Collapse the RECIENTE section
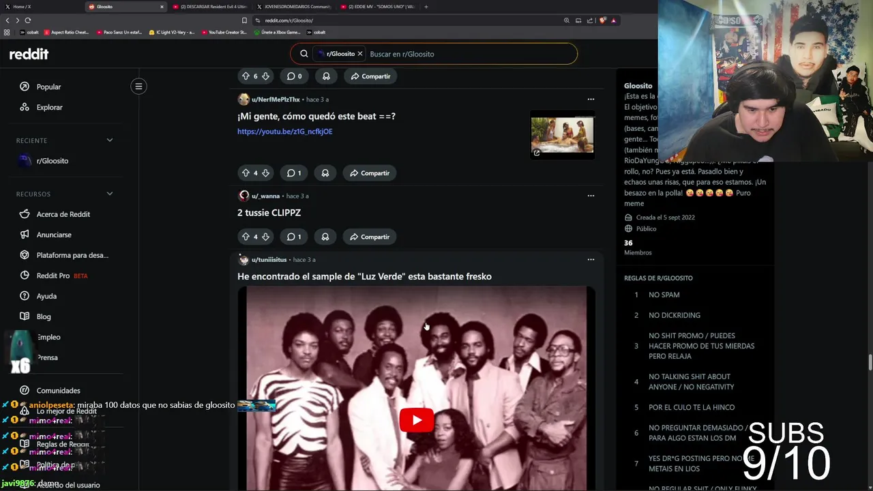 [109, 140]
